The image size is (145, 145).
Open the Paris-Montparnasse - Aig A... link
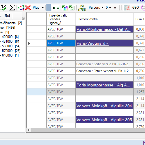coord(103,85)
